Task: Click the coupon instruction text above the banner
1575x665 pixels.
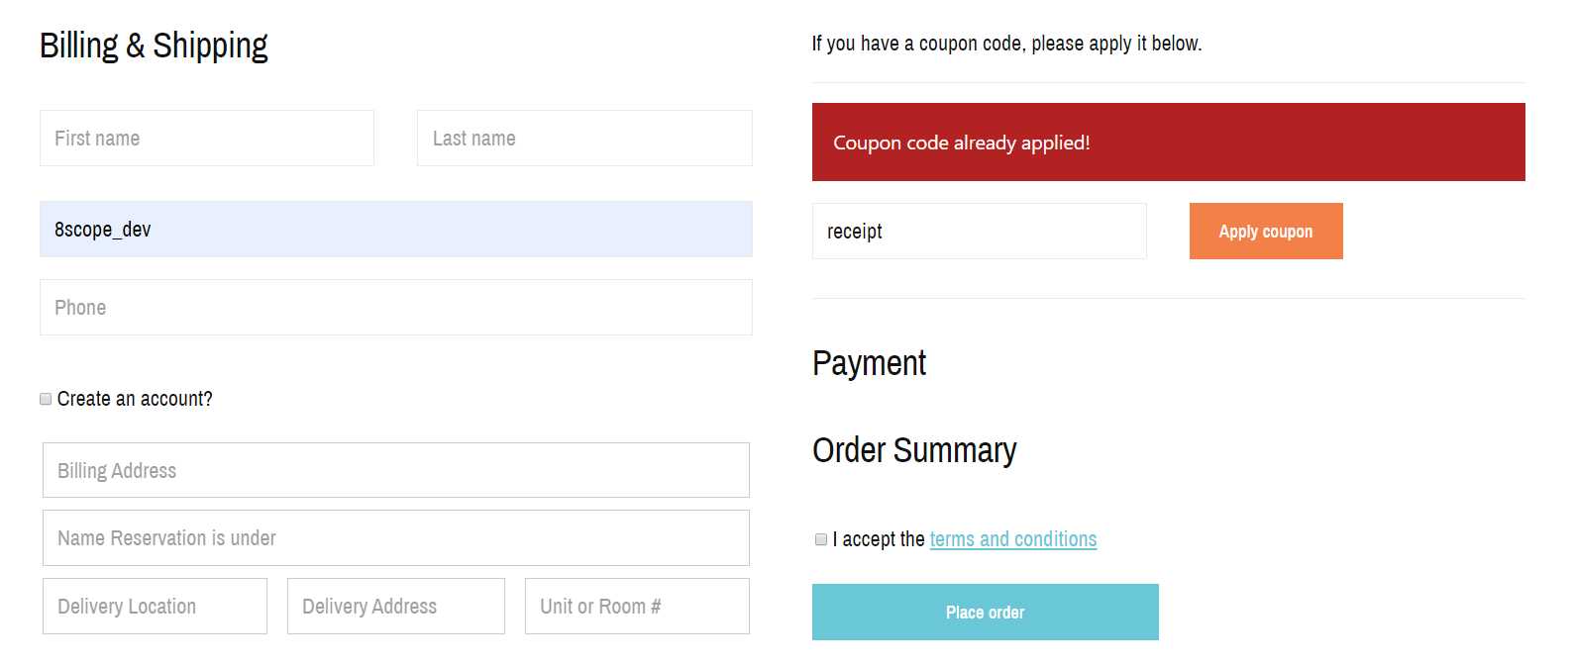Action: click(1006, 43)
